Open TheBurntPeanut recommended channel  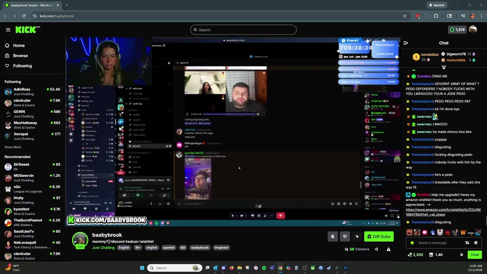click(x=32, y=223)
